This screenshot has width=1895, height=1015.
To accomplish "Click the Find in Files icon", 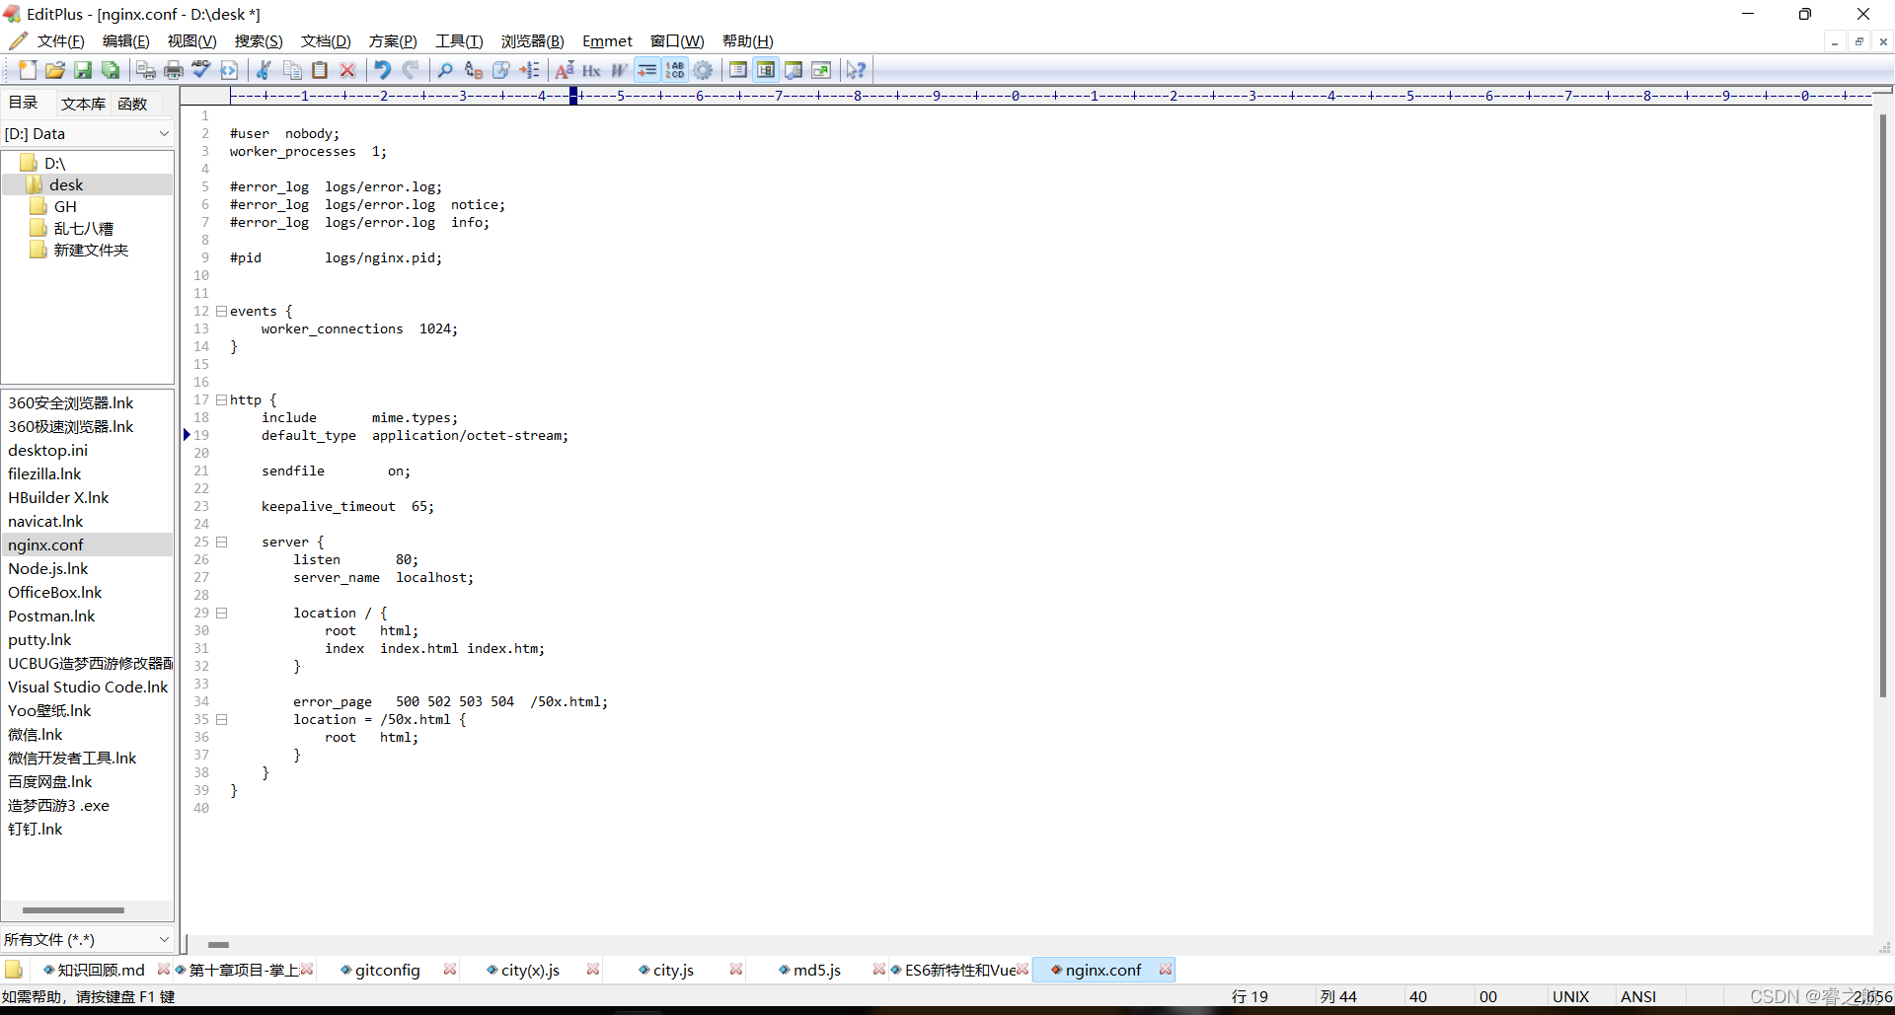I will [501, 70].
